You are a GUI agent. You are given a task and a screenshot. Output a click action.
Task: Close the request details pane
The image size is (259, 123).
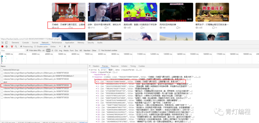pyautogui.click(x=90, y=66)
